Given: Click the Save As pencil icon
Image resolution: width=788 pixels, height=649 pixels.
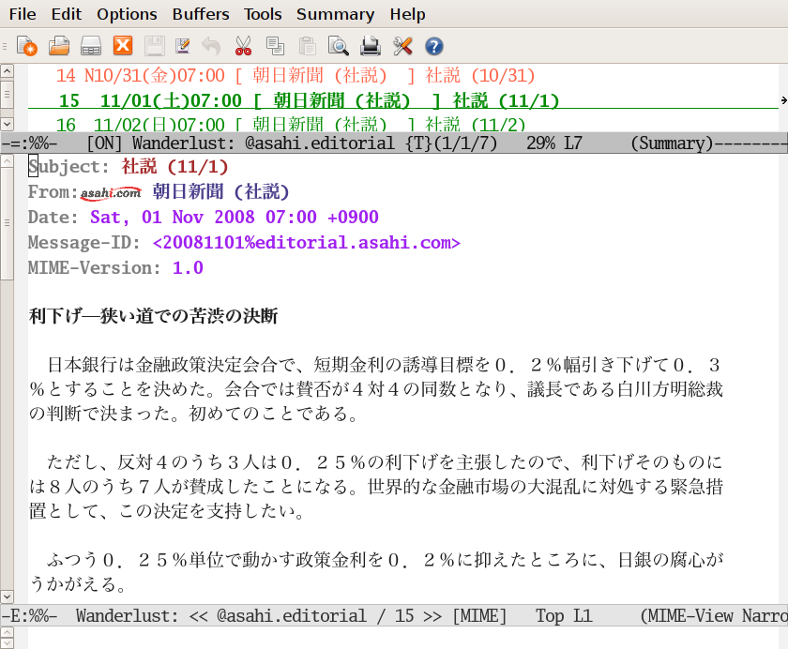Looking at the screenshot, I should (182, 46).
